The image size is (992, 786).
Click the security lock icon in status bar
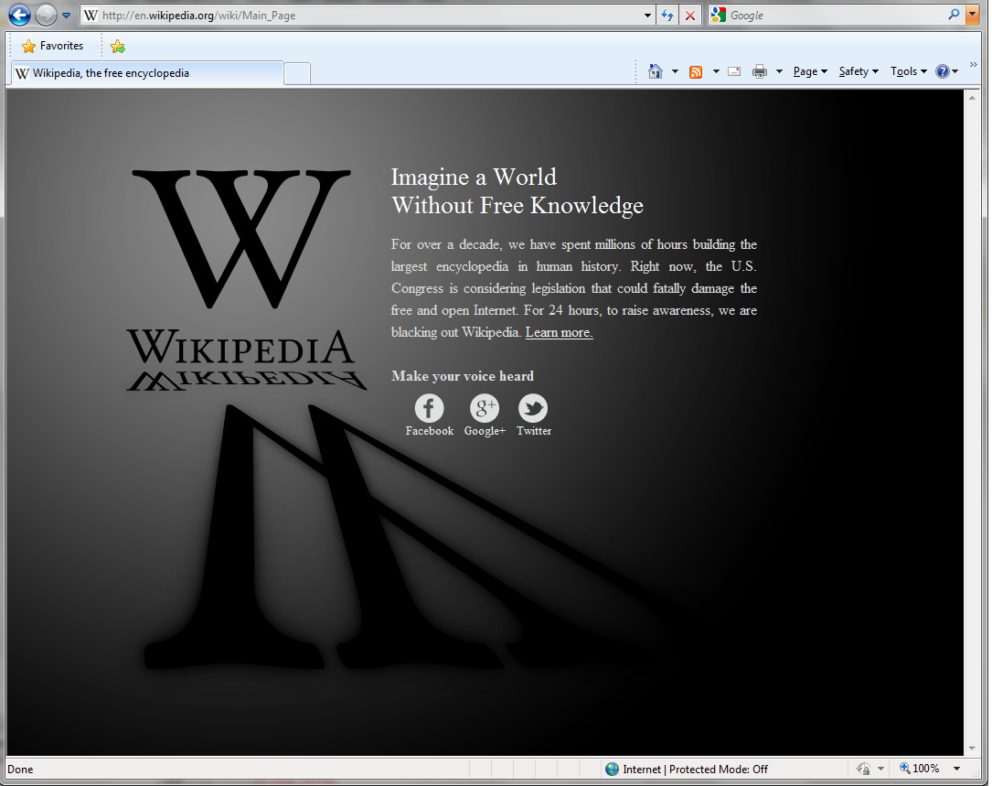pyautogui.click(x=863, y=769)
